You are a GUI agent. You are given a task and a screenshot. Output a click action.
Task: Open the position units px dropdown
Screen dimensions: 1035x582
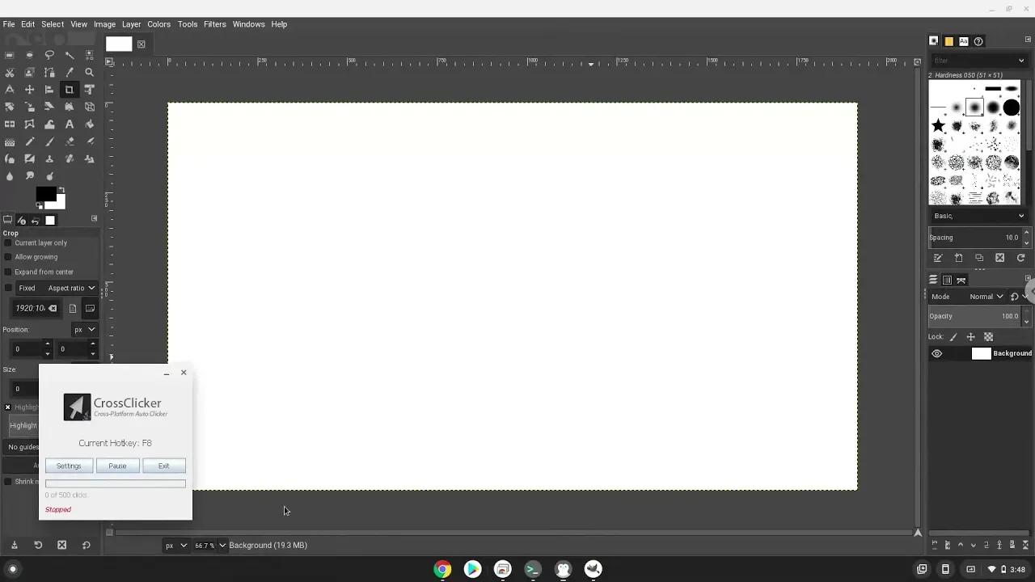[86, 329]
